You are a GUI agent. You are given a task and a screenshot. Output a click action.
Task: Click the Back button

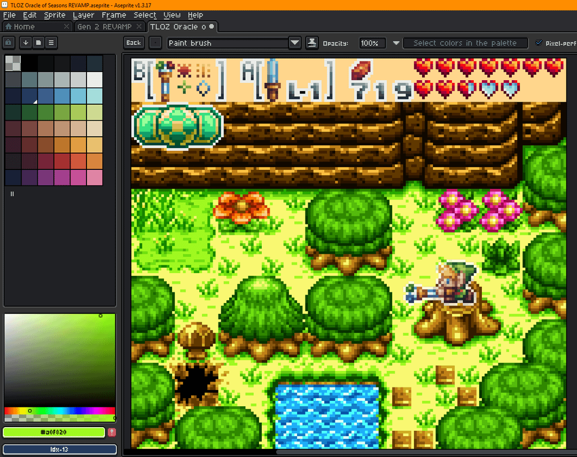tap(134, 43)
